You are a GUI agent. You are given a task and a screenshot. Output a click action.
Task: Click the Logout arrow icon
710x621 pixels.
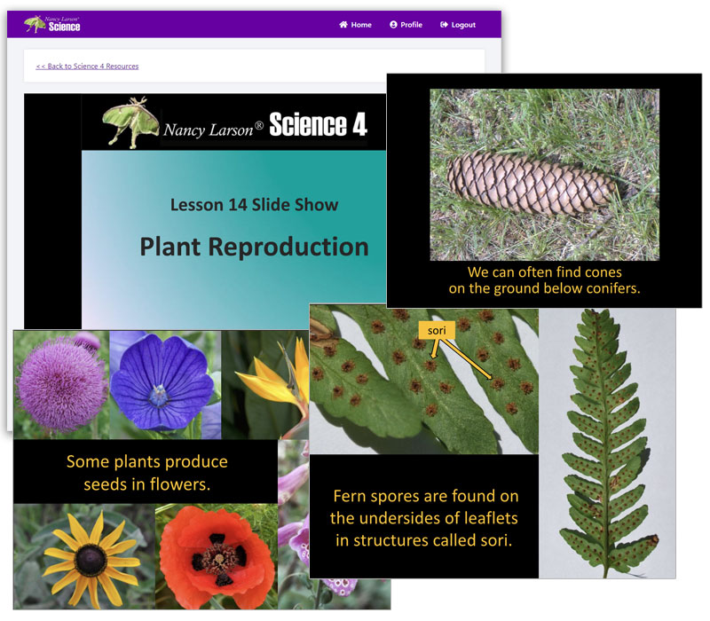tap(445, 25)
